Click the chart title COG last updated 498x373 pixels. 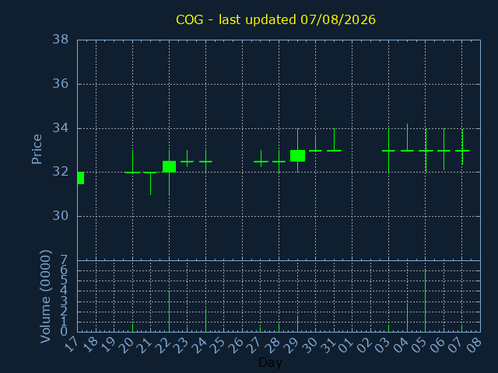coord(275,19)
